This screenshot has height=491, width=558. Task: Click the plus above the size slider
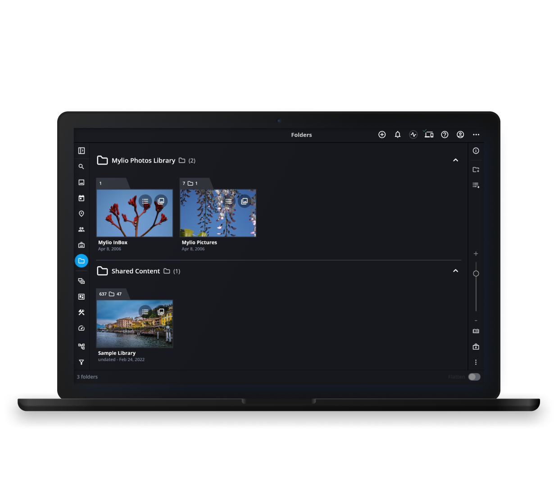tap(476, 254)
